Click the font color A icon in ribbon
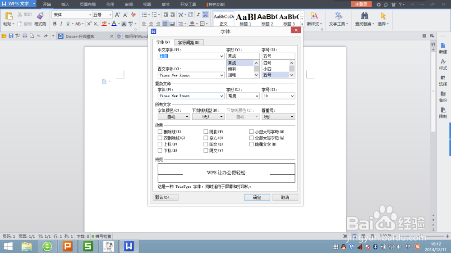451x253 pixels. pyautogui.click(x=114, y=24)
